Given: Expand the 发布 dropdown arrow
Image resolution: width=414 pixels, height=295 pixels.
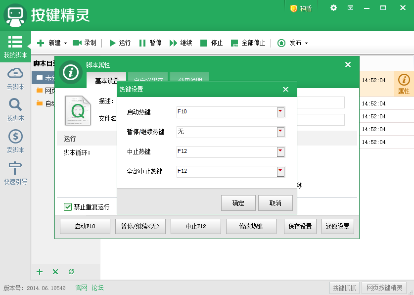Looking at the screenshot, I should coord(306,44).
